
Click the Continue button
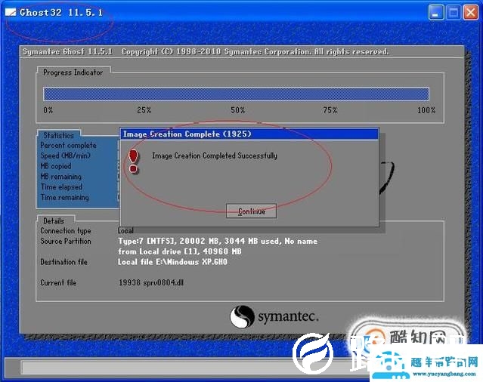(x=251, y=211)
